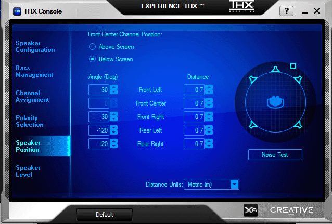
Task: Click the rear right speaker icon in diagram
Action: [298, 124]
